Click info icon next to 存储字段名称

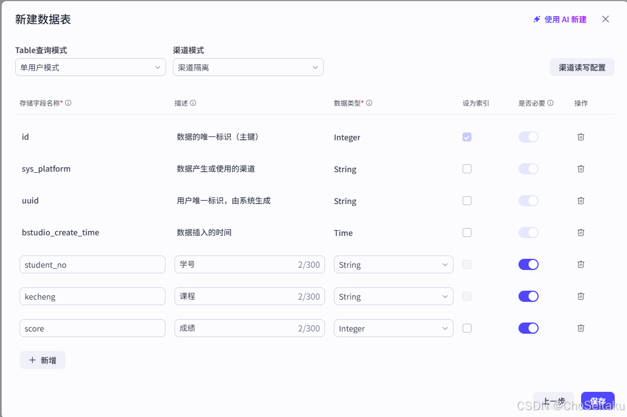(68, 103)
